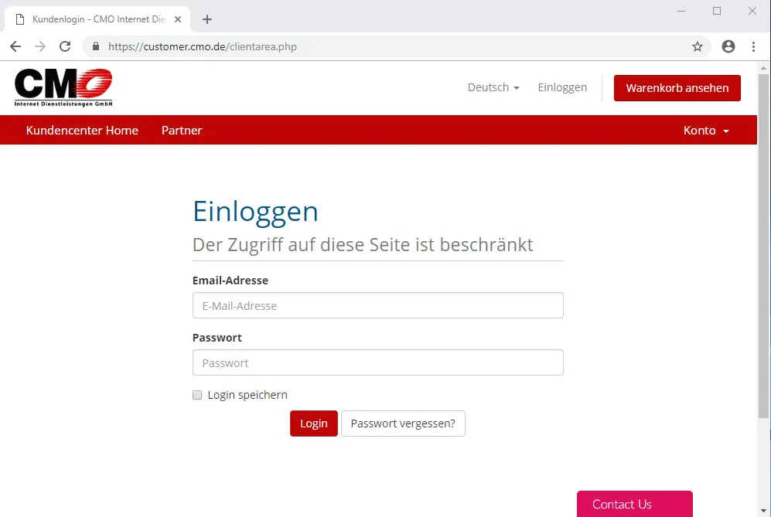Image resolution: width=771 pixels, height=517 pixels.
Task: Click Passwort vergessen? button
Action: click(403, 423)
